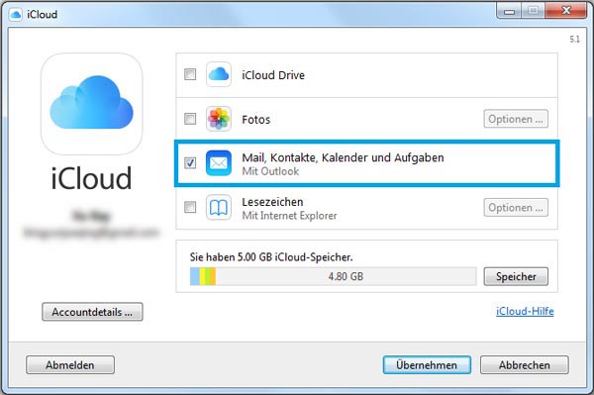Click the small iCloud title bar icon
594x395 pixels.
tap(16, 15)
